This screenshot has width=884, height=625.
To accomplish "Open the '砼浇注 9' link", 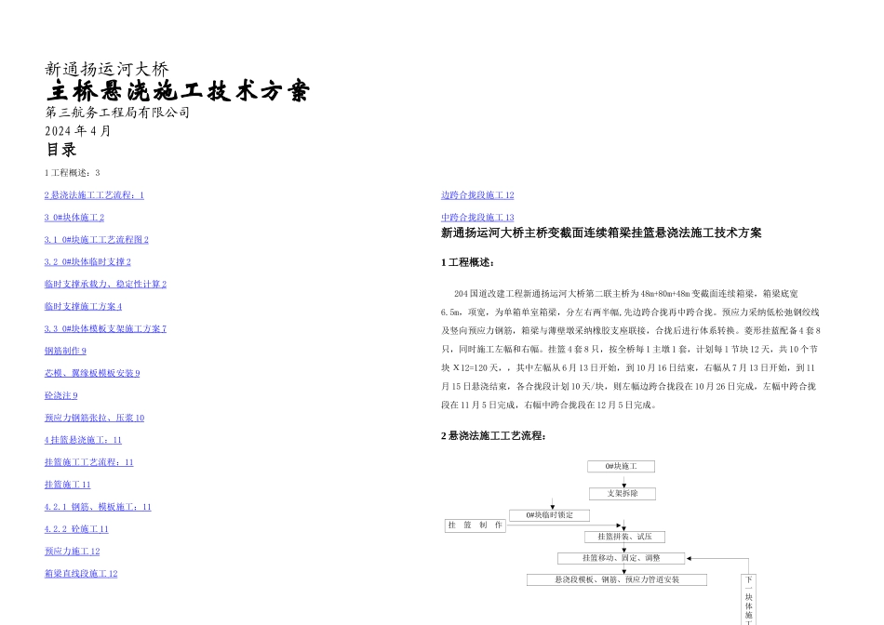I will tap(60, 395).
